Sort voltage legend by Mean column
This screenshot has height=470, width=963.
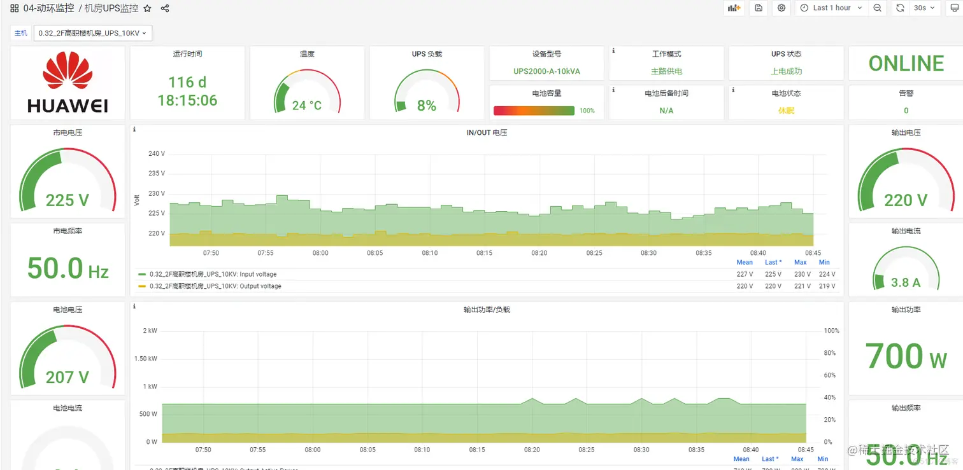pos(745,262)
